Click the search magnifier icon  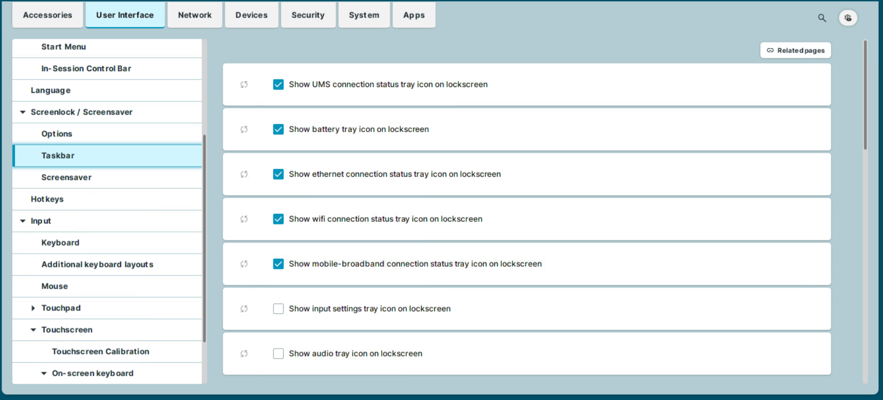coord(821,18)
